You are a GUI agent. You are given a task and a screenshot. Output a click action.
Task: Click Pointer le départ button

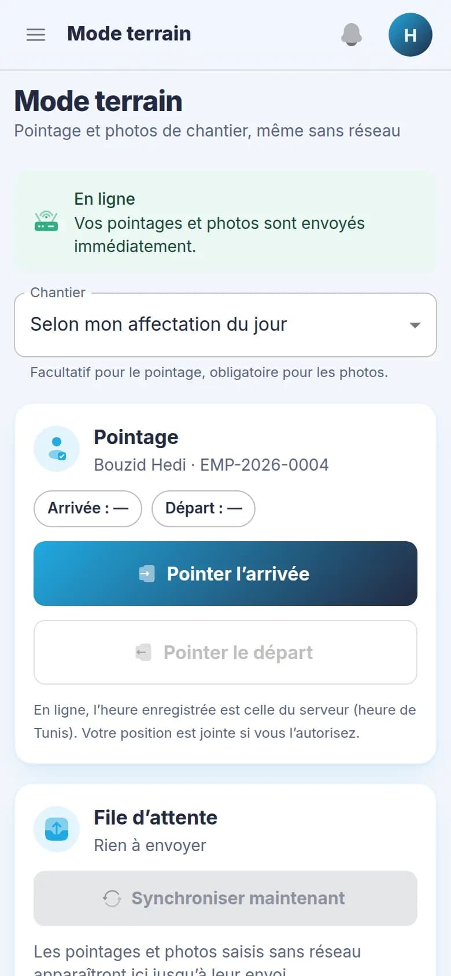coord(226,652)
